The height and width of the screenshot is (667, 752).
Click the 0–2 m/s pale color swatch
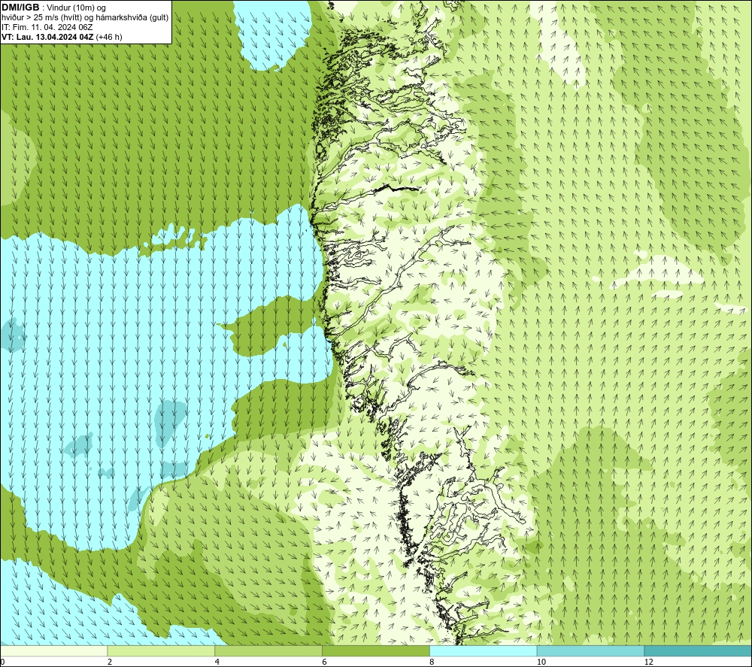click(53, 650)
